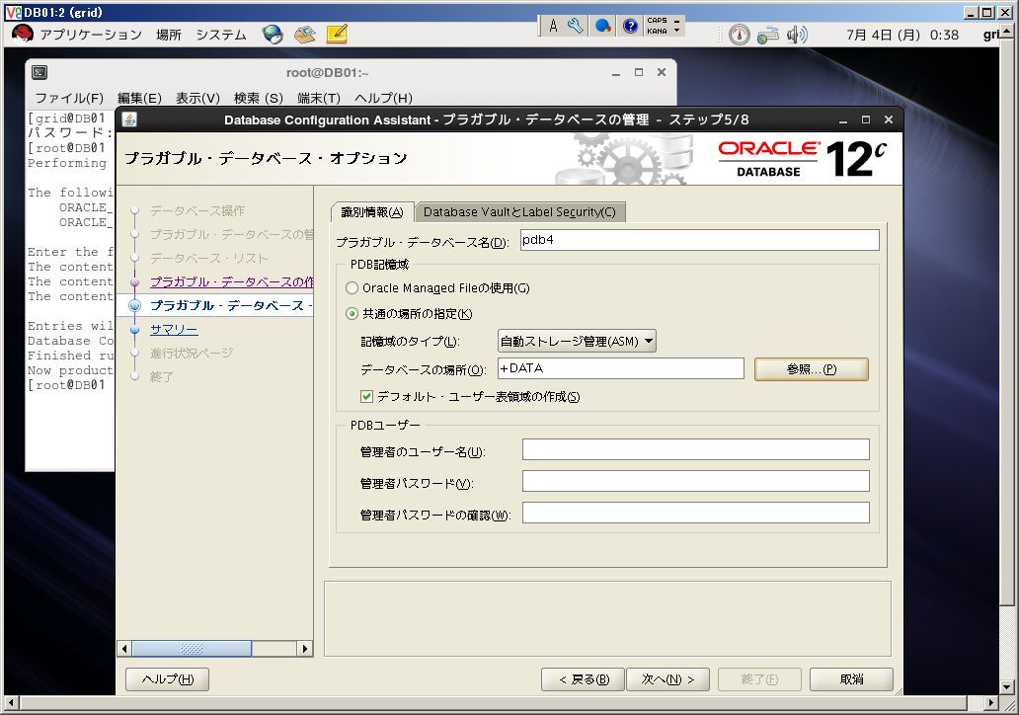Open terminal 検索 menu
This screenshot has width=1019, height=715.
pos(258,98)
